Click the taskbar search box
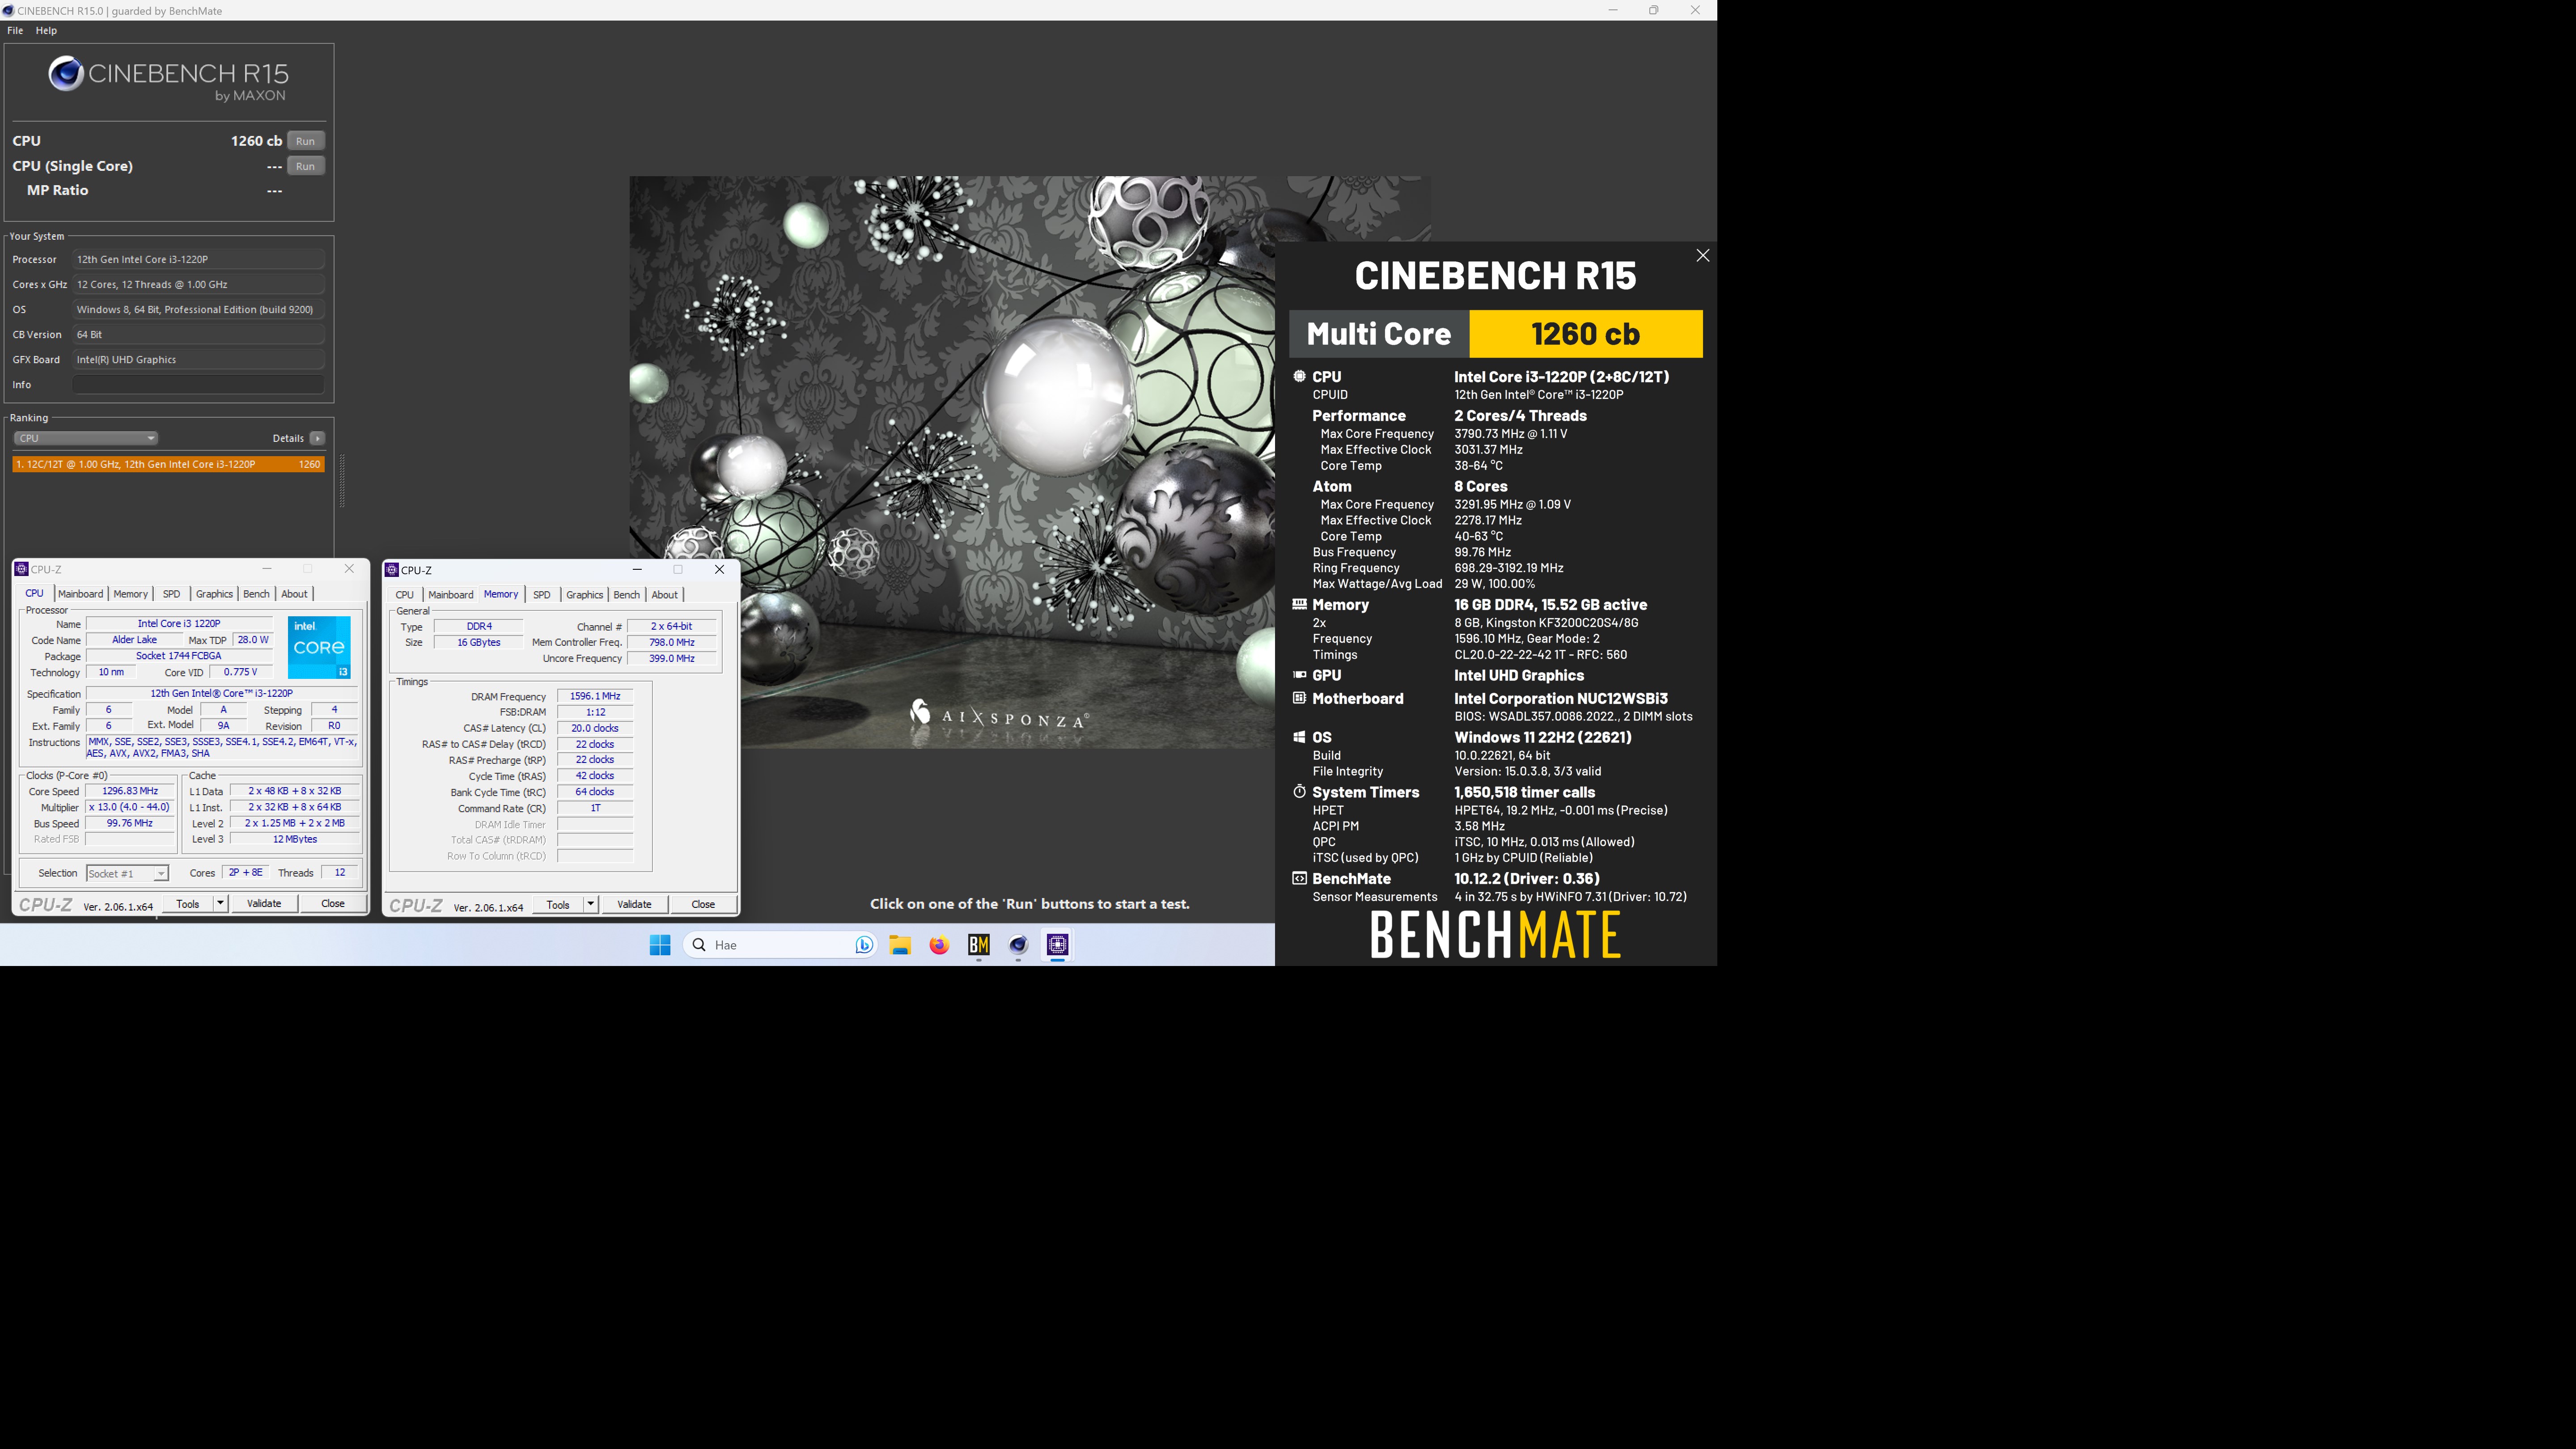 click(780, 945)
